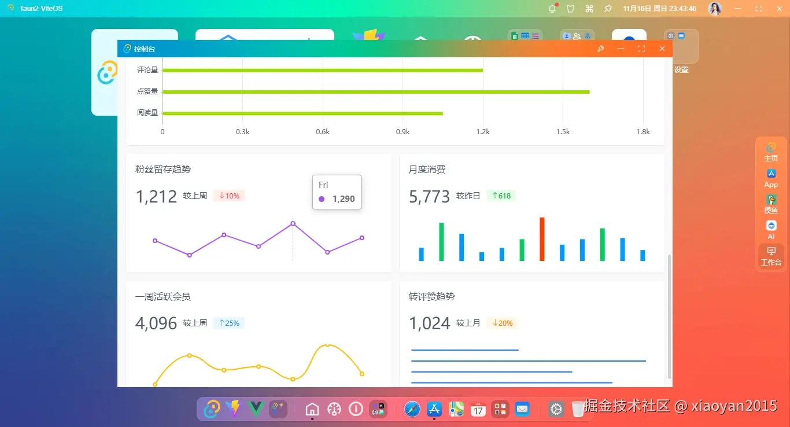
Task: Open the App Store icon in dock
Action: (x=434, y=410)
